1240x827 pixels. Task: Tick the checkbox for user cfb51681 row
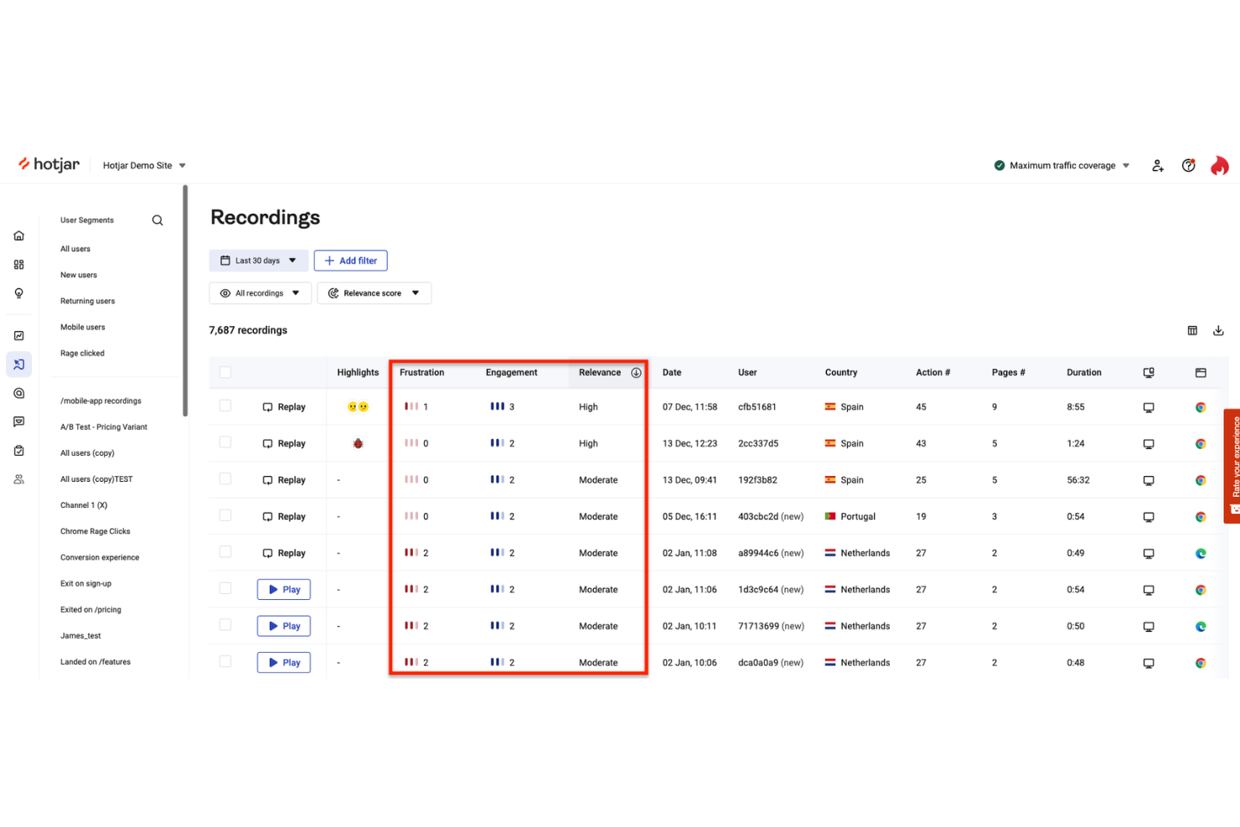click(x=225, y=406)
